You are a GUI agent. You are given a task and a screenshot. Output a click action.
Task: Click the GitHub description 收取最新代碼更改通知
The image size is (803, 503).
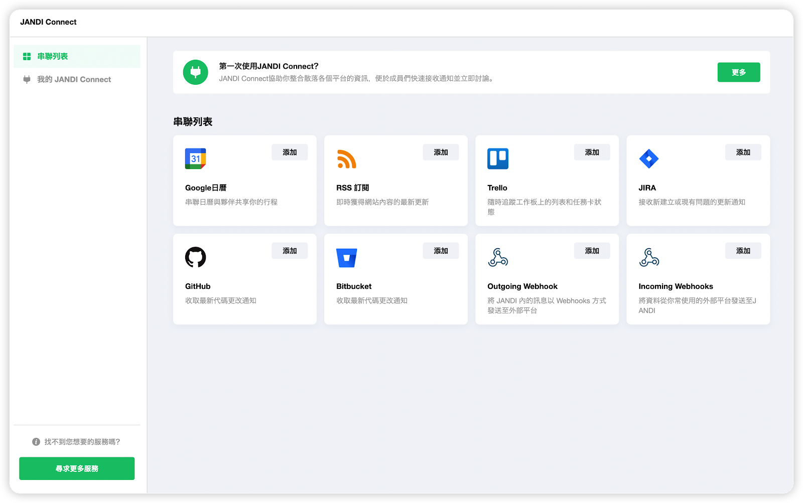[221, 300]
